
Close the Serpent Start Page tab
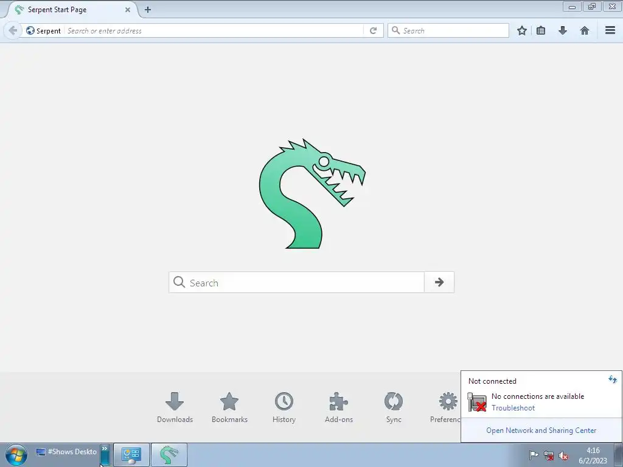click(x=128, y=10)
